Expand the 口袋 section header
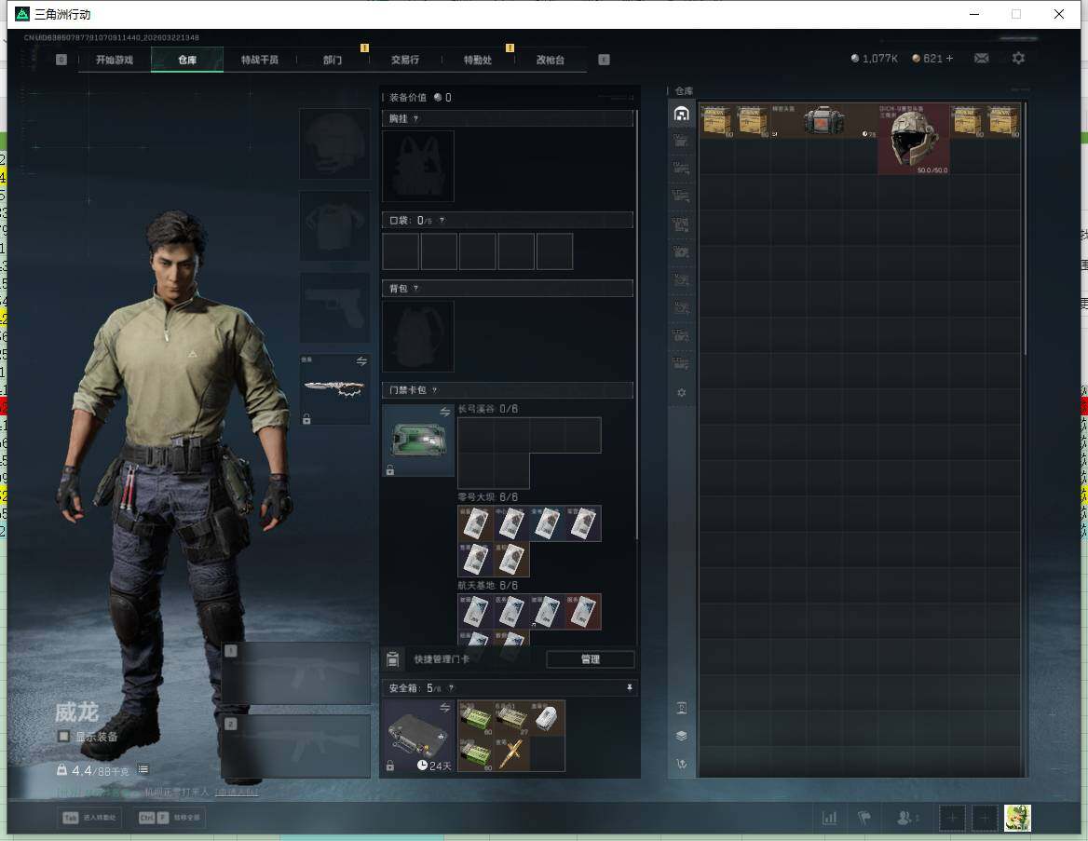The width and height of the screenshot is (1088, 841). click(508, 220)
